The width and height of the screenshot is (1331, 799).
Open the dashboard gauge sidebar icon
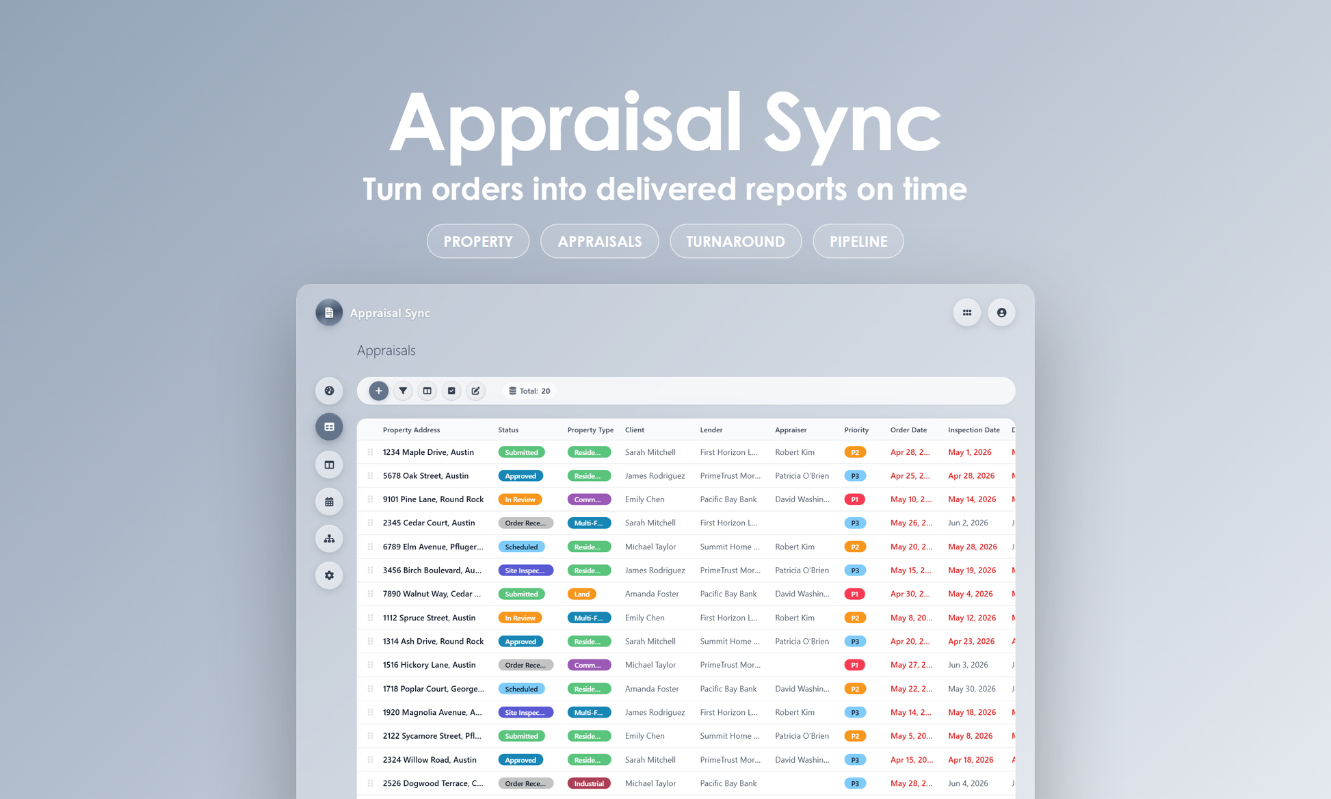pos(329,391)
